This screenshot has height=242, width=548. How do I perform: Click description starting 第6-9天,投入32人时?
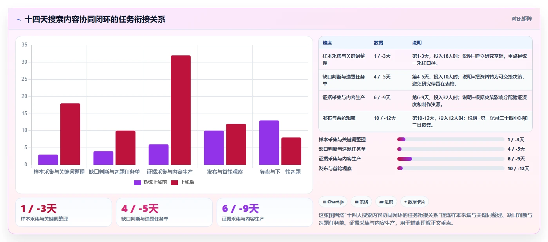pyautogui.click(x=470, y=101)
